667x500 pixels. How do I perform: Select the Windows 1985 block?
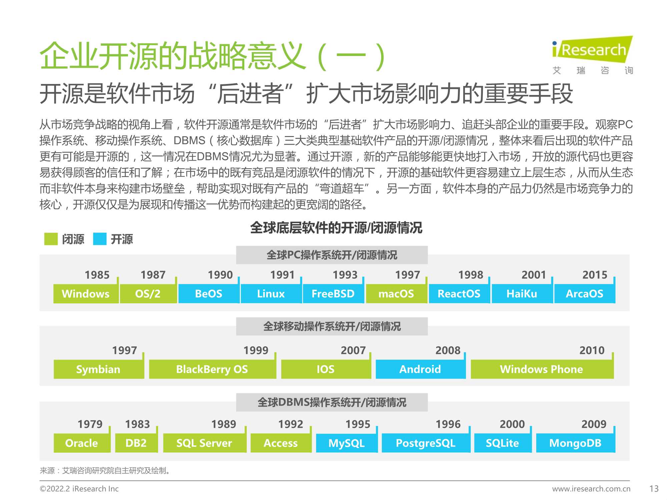86,294
